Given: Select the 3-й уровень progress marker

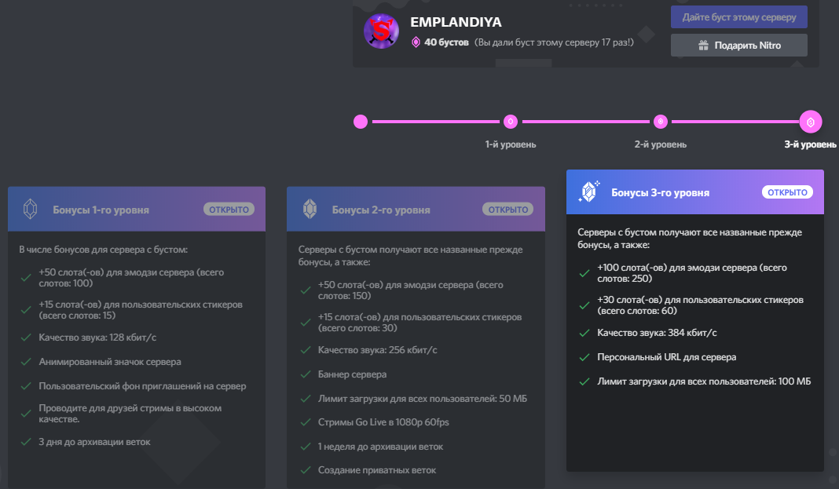Looking at the screenshot, I should tap(810, 122).
